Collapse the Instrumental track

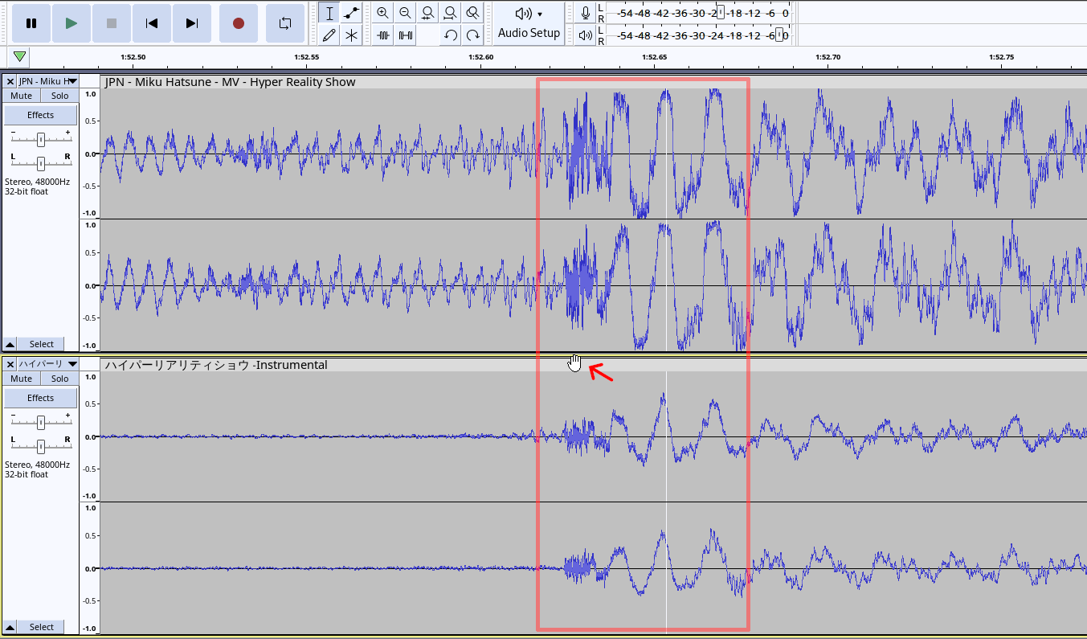tap(10, 627)
